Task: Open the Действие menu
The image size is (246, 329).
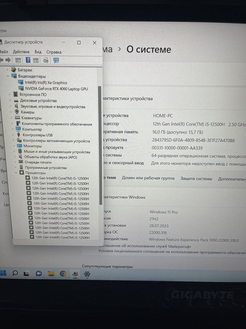Action: [x=21, y=52]
